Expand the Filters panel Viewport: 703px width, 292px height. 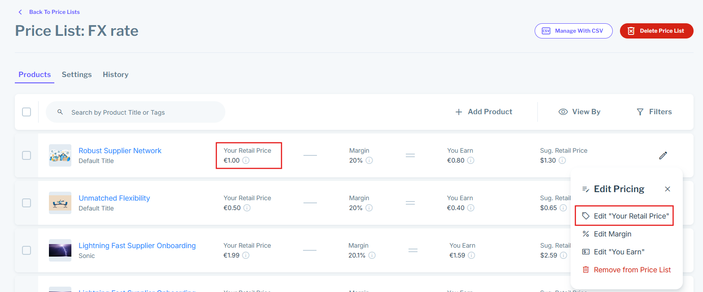pos(654,112)
